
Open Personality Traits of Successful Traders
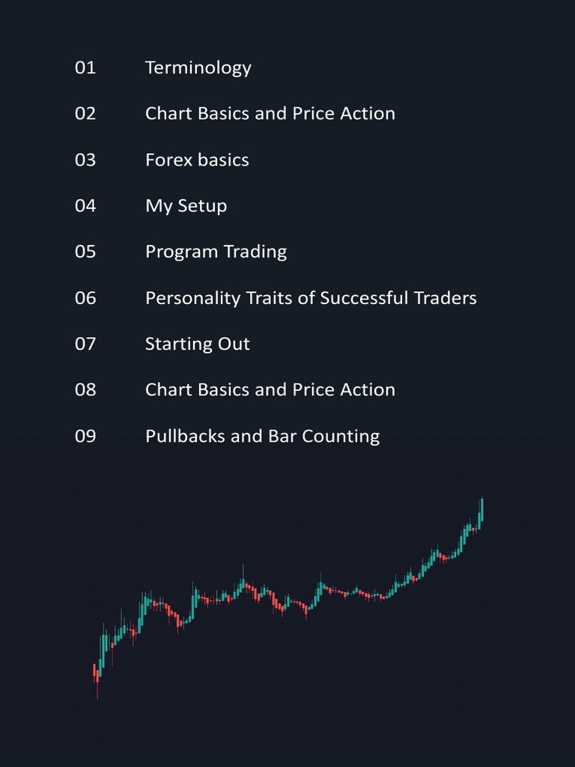311,298
